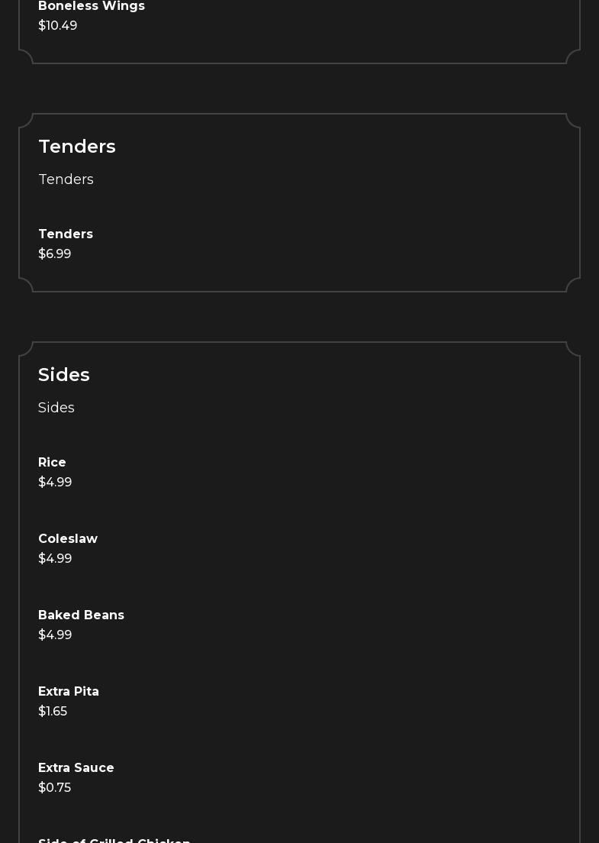Screen dimensions: 599x843
Task: Click the large Tenders section heading
Action: 77,147
